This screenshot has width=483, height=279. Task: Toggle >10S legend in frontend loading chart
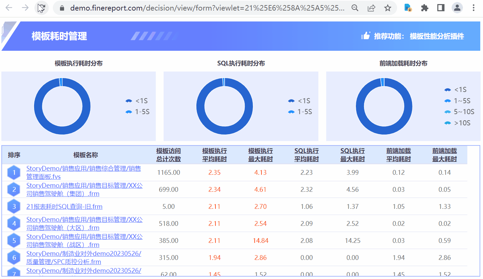click(x=457, y=123)
